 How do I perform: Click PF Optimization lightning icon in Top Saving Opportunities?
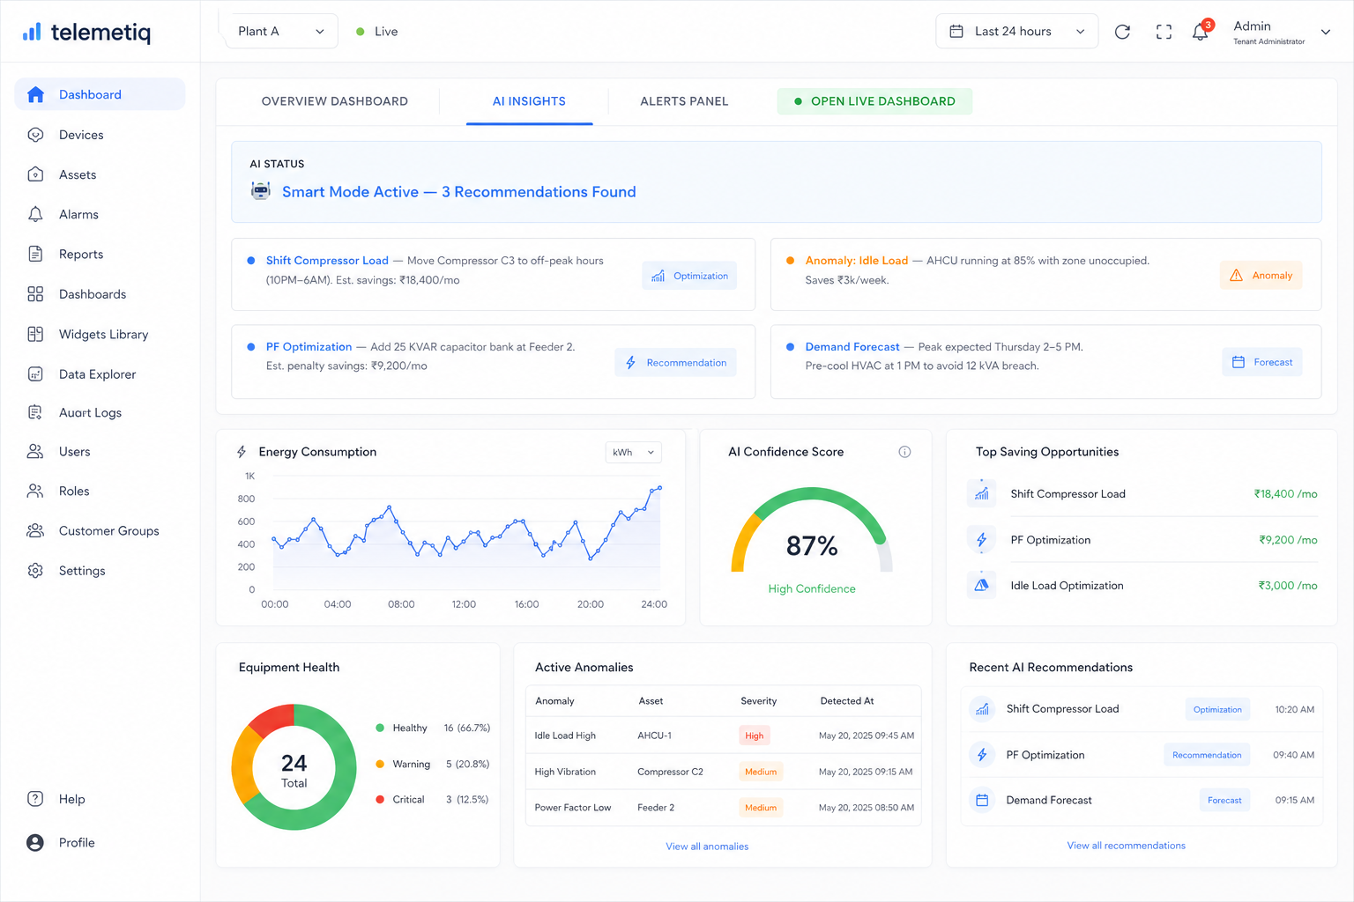tap(982, 539)
